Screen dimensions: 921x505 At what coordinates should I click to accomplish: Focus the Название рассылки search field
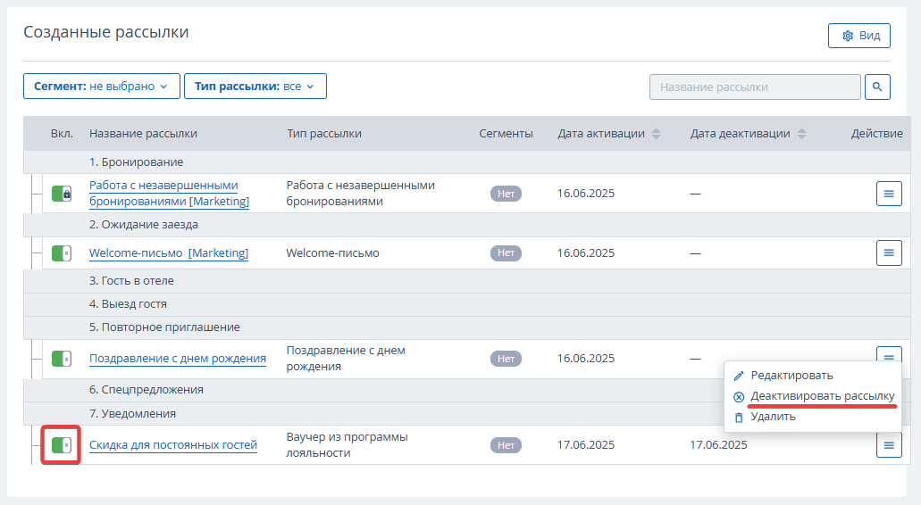click(x=755, y=87)
